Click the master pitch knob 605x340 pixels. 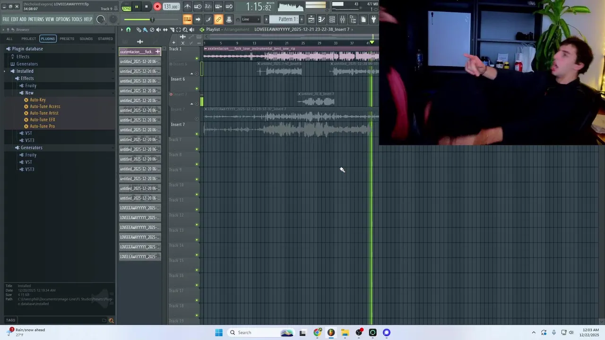pos(113,19)
